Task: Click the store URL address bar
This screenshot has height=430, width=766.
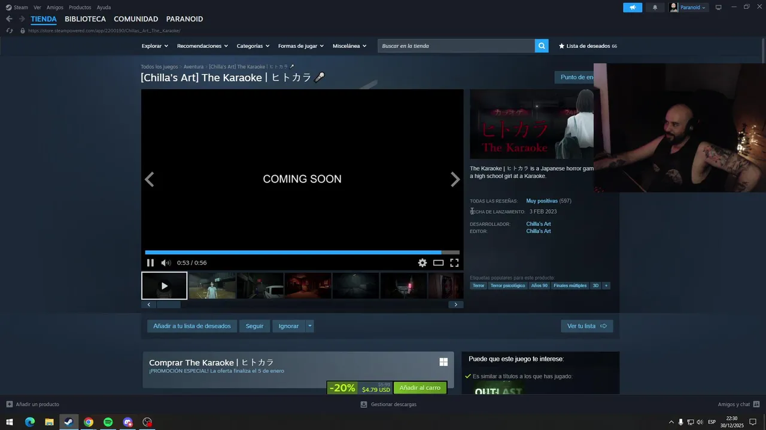Action: (x=104, y=30)
